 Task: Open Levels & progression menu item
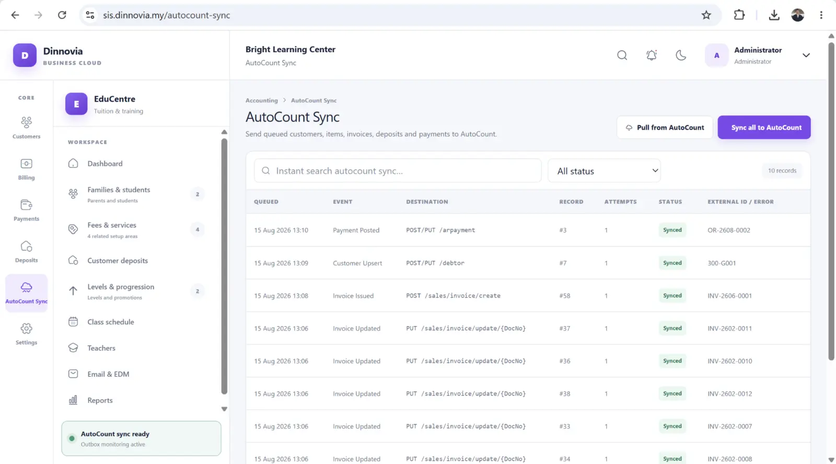click(x=137, y=292)
